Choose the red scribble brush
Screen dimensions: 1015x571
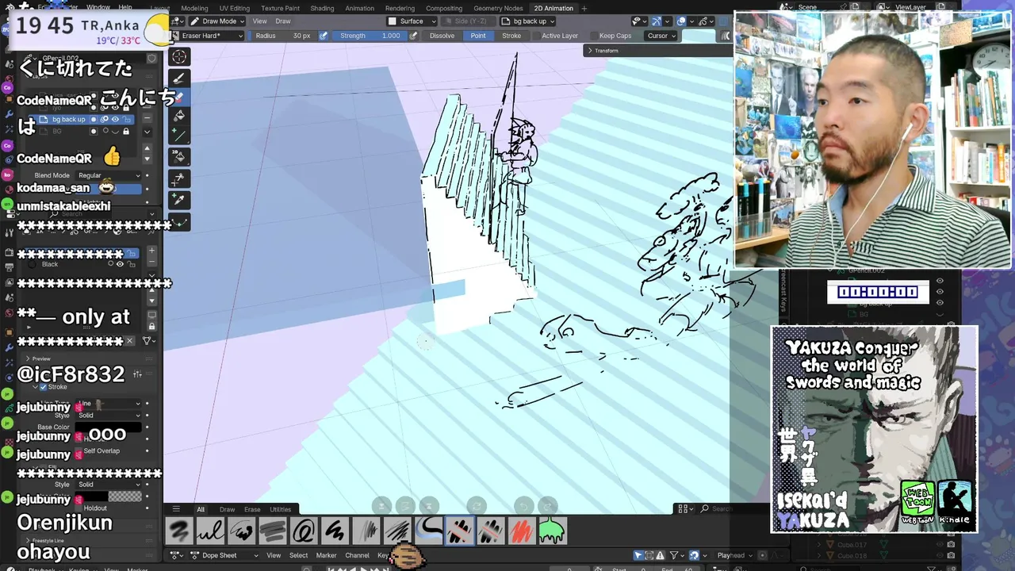(521, 531)
